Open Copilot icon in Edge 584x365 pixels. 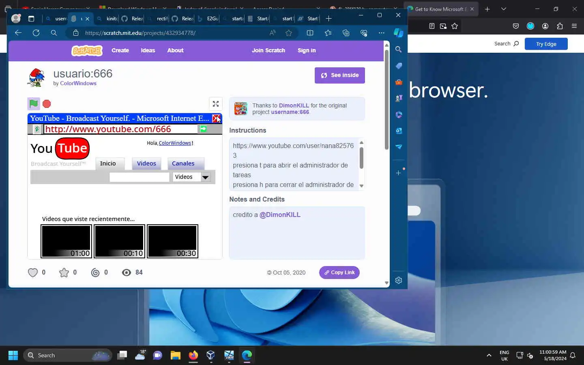pyautogui.click(x=399, y=33)
